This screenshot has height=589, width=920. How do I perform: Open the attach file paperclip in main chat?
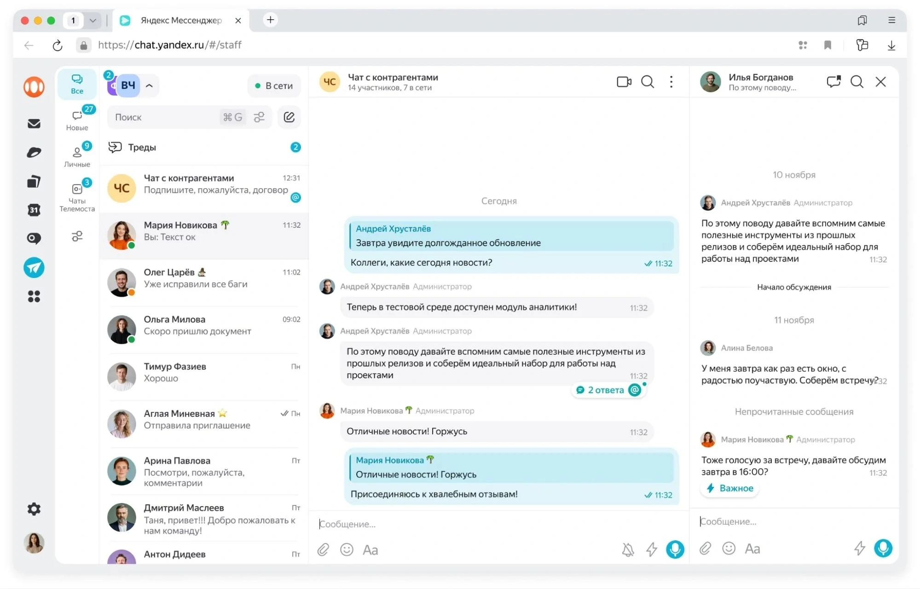[x=323, y=549]
